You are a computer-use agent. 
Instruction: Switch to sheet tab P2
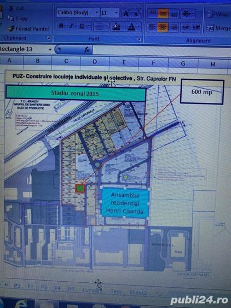(31, 287)
